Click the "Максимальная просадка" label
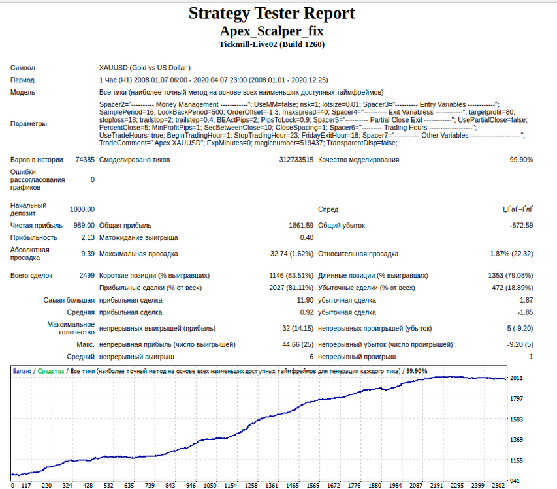 (x=138, y=254)
